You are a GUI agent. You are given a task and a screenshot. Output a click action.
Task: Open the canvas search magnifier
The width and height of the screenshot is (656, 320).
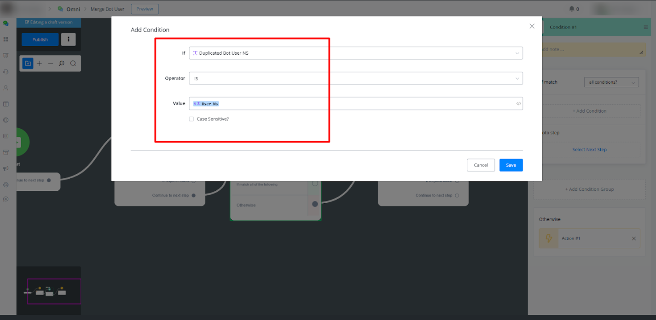73,63
